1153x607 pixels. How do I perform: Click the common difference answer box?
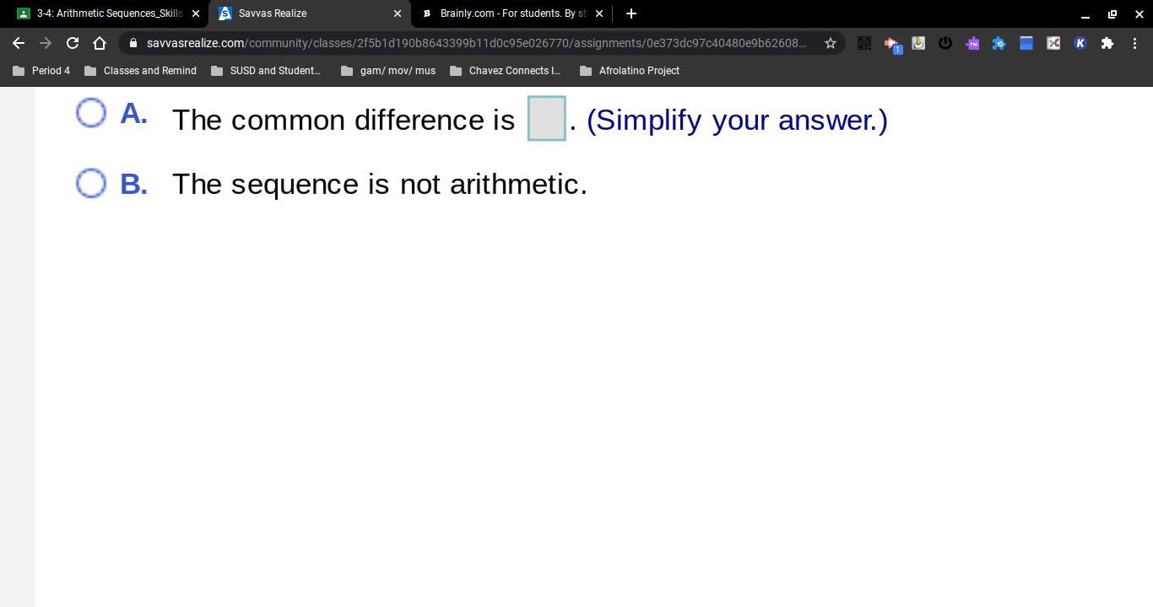[x=546, y=119]
